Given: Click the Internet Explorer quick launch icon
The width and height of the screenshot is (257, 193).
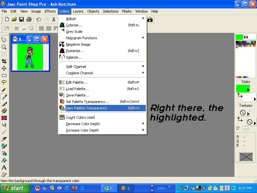Looking at the screenshot, I should point(67,188).
